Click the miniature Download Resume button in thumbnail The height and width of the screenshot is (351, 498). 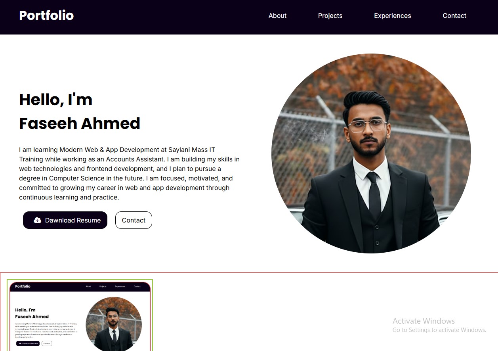pyautogui.click(x=28, y=343)
